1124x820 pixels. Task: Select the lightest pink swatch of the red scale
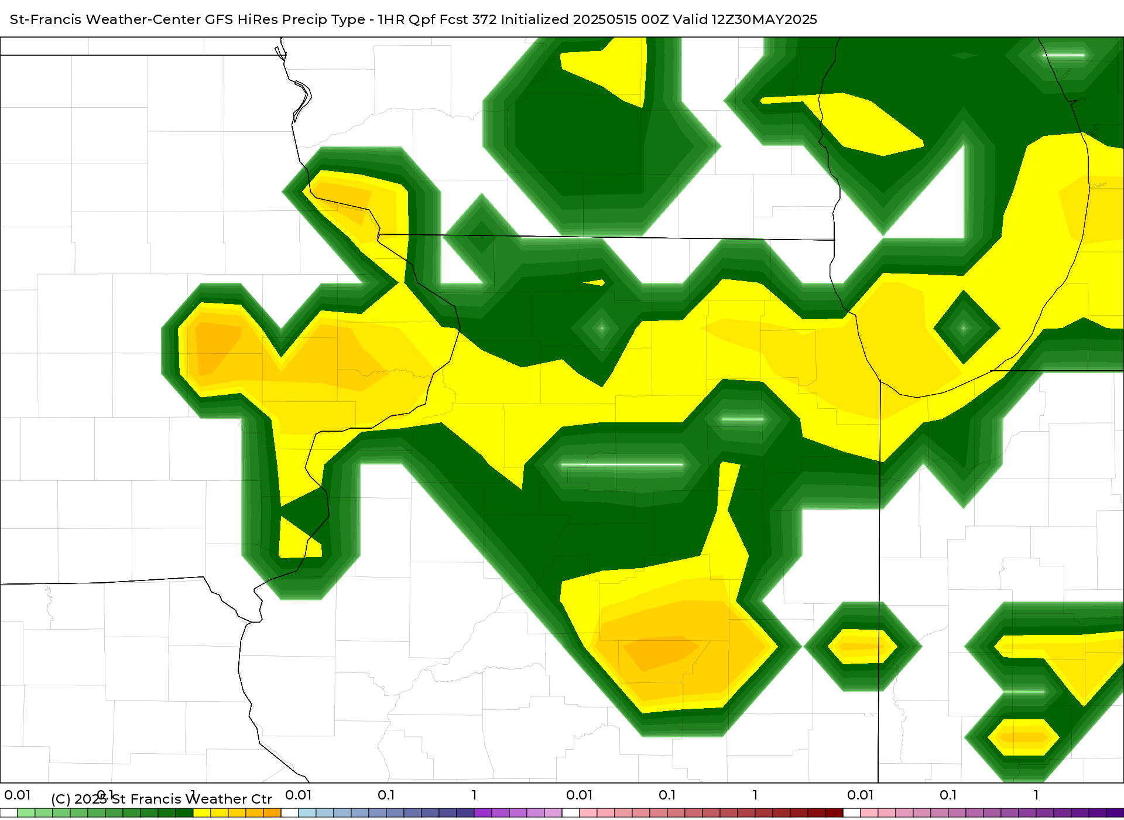coord(588,813)
